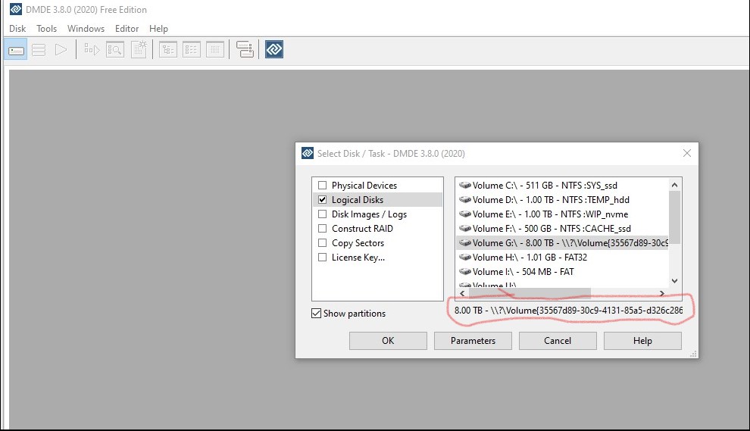The image size is (750, 431).
Task: Check the Copy Sectors option
Action: point(323,242)
